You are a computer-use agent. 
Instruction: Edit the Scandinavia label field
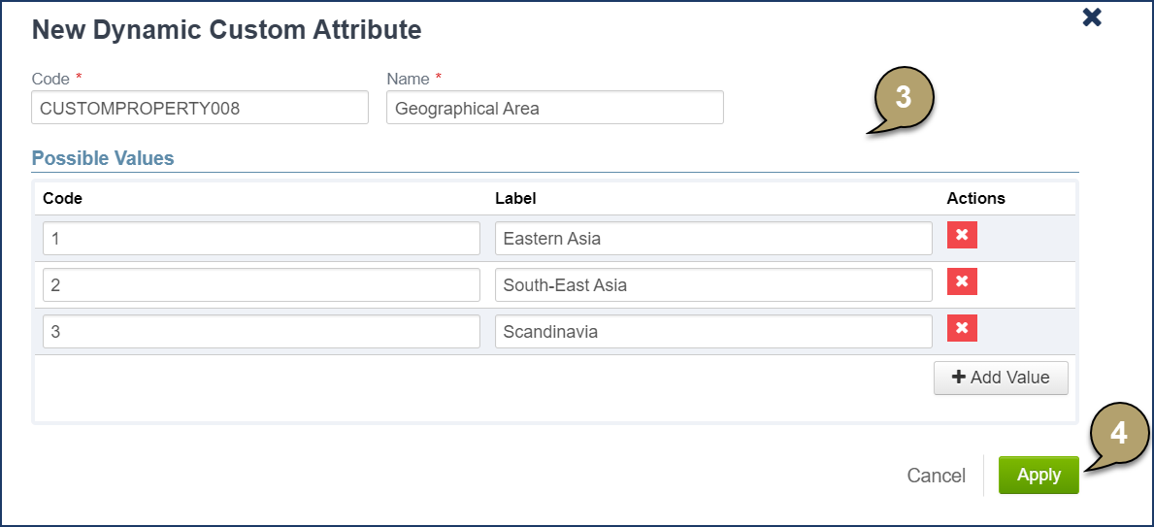pos(713,332)
